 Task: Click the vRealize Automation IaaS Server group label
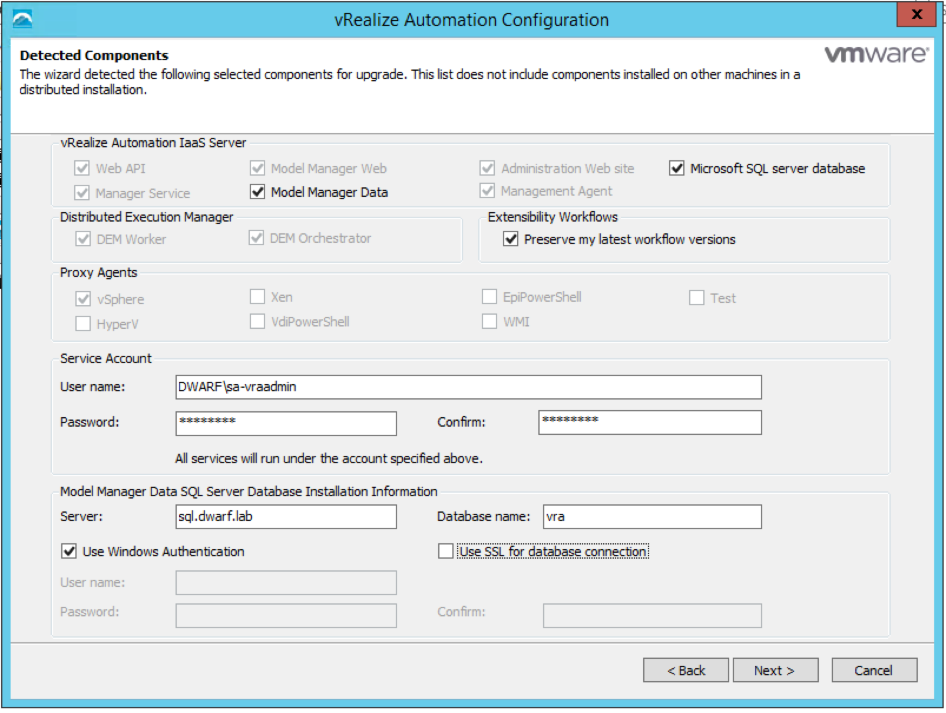pyautogui.click(x=153, y=143)
